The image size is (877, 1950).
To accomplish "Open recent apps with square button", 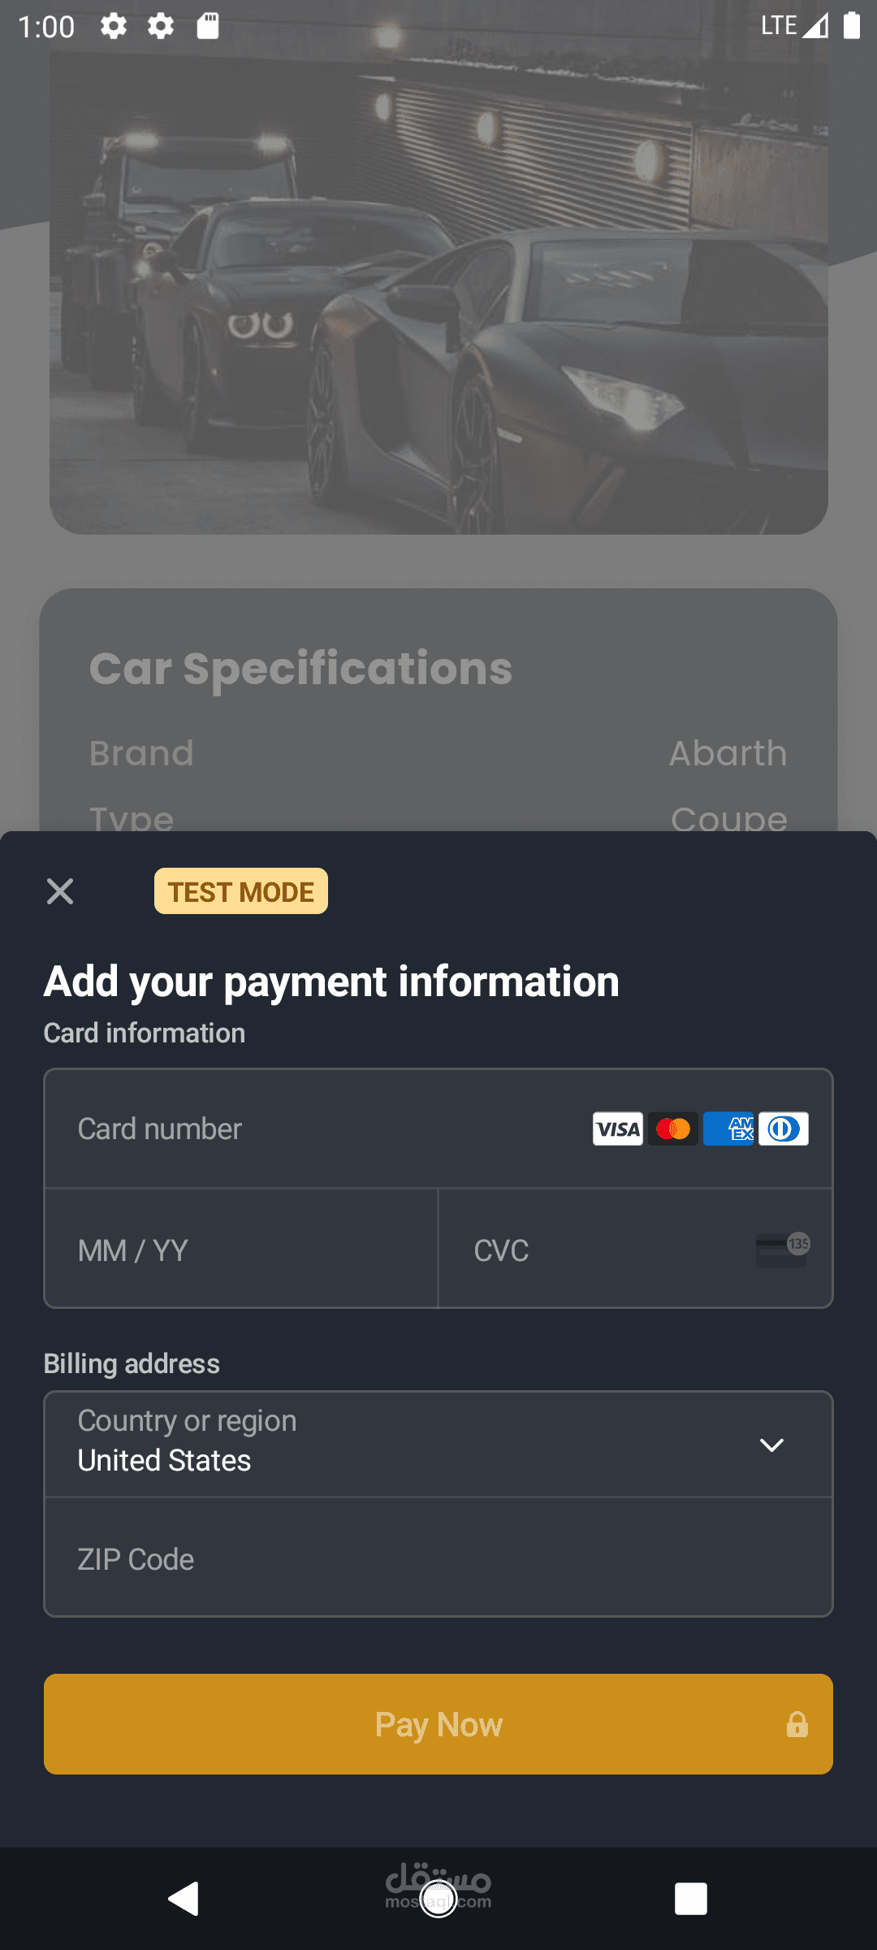I will tap(690, 1899).
